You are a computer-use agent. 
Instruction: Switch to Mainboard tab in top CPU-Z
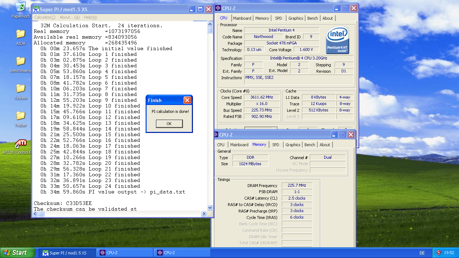pyautogui.click(x=242, y=18)
